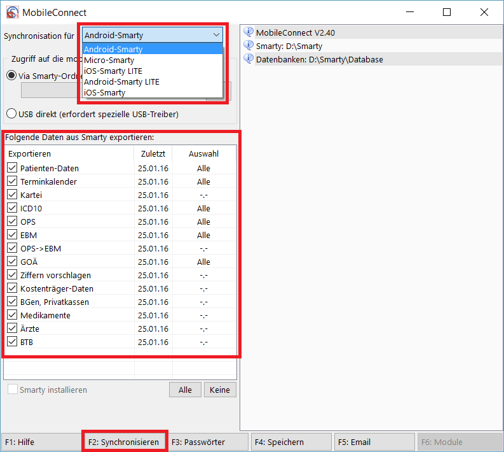Choose iOS-Smarty from the dropdown list
Viewport: 504px width, 452px height.
(153, 92)
